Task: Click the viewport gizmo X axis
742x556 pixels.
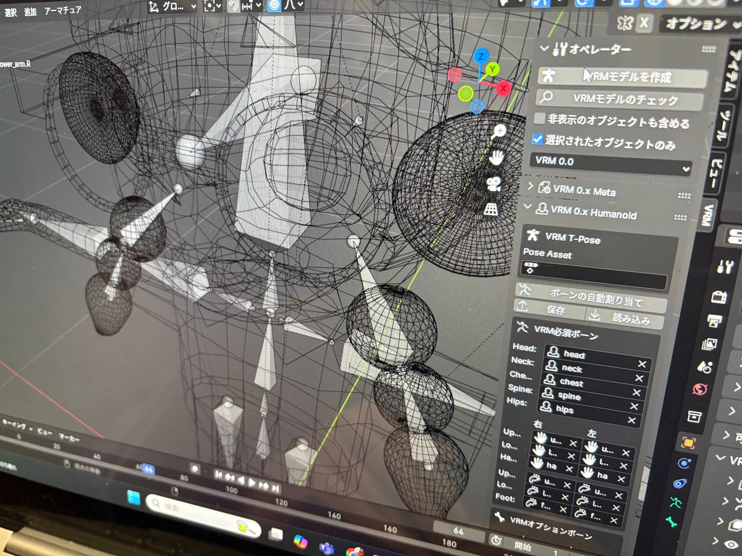Action: click(504, 89)
